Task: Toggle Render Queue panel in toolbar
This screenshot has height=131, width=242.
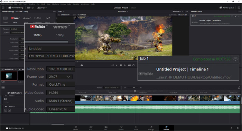Action: point(226,8)
